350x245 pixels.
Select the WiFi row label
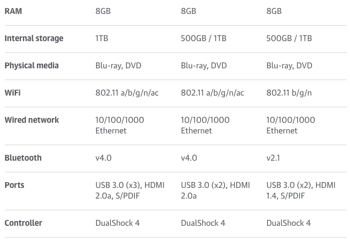[x=12, y=93]
